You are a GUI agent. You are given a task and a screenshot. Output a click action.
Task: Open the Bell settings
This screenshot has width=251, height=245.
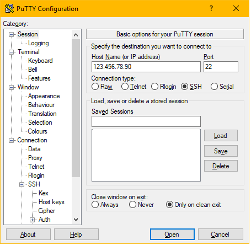pyautogui.click(x=33, y=70)
